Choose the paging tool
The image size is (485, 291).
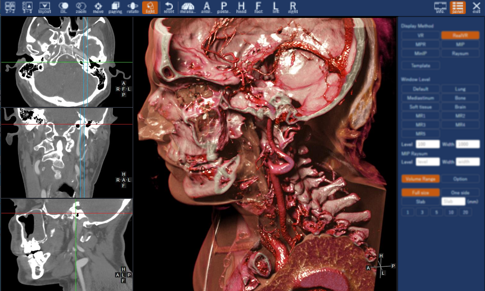[x=116, y=7]
